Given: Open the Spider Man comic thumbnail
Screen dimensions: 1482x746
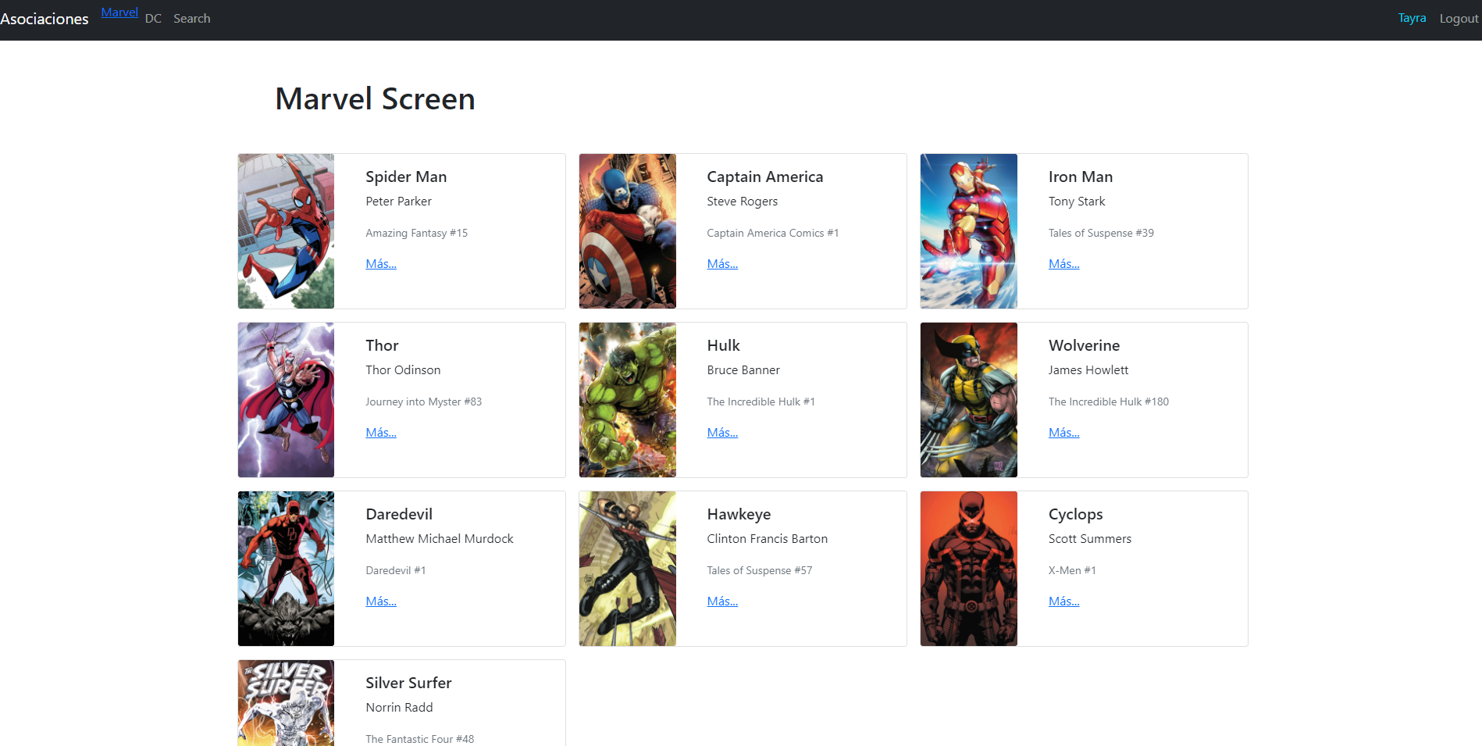Looking at the screenshot, I should coord(286,231).
